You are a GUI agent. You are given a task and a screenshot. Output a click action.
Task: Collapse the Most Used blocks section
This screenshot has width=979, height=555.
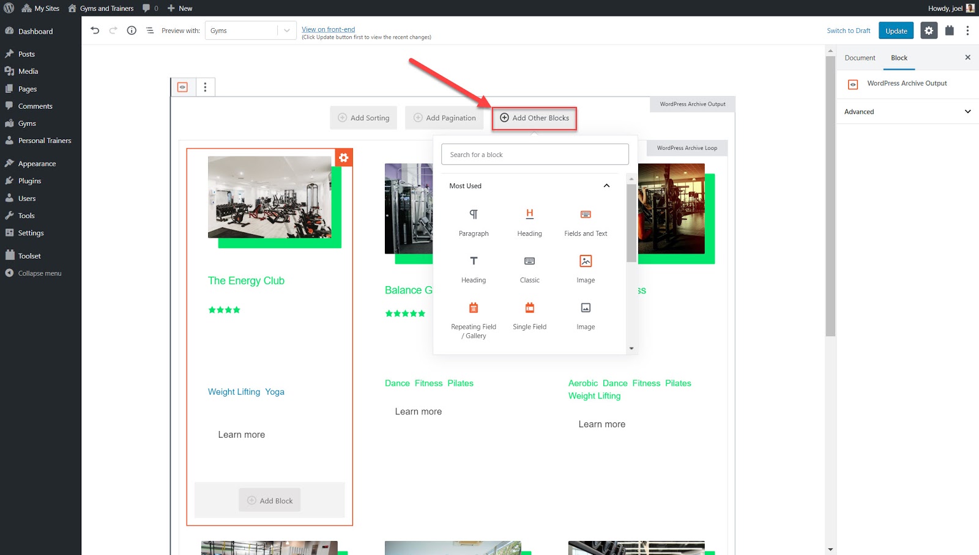point(606,186)
